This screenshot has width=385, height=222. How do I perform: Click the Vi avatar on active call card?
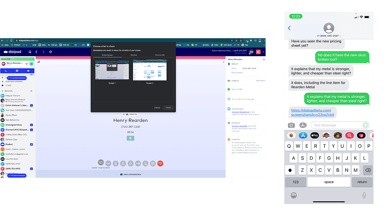pos(31,64)
